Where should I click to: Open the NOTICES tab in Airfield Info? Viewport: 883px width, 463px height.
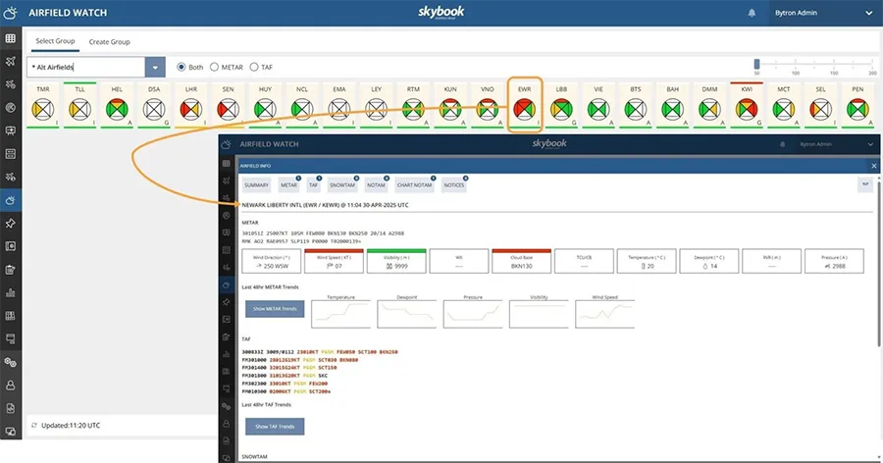pos(454,184)
